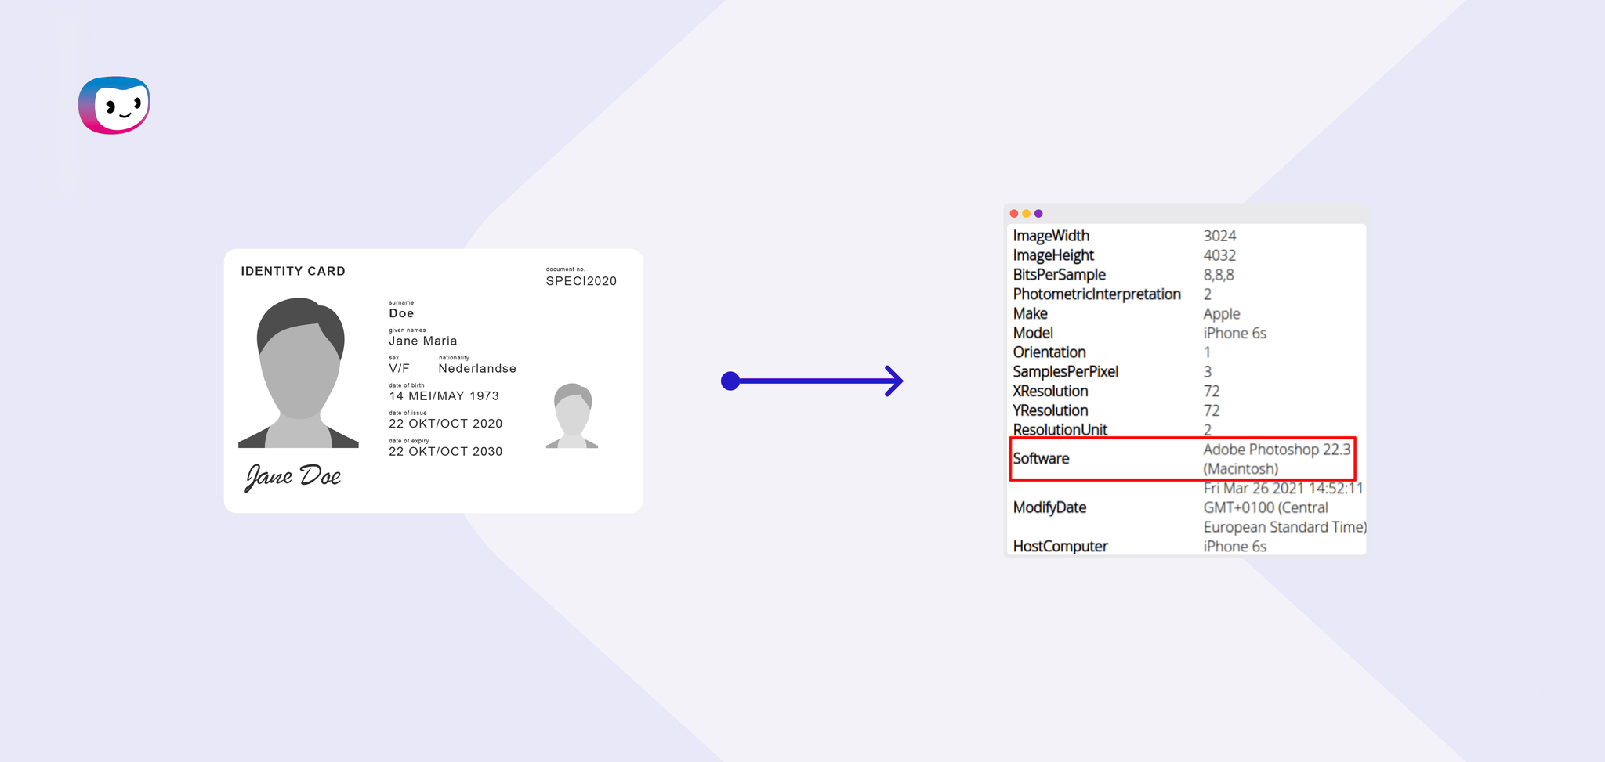This screenshot has height=762, width=1605.
Task: Select the Make value 'Apple'
Action: tap(1222, 313)
